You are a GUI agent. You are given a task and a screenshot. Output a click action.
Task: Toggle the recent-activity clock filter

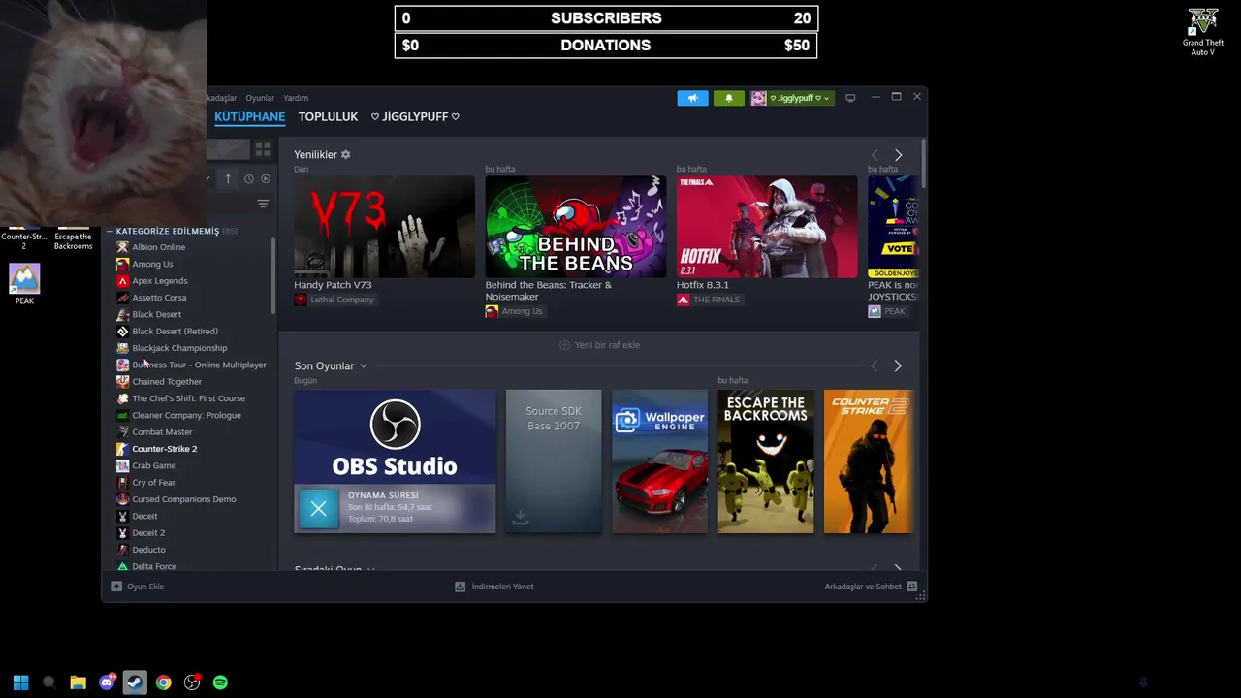click(x=249, y=179)
